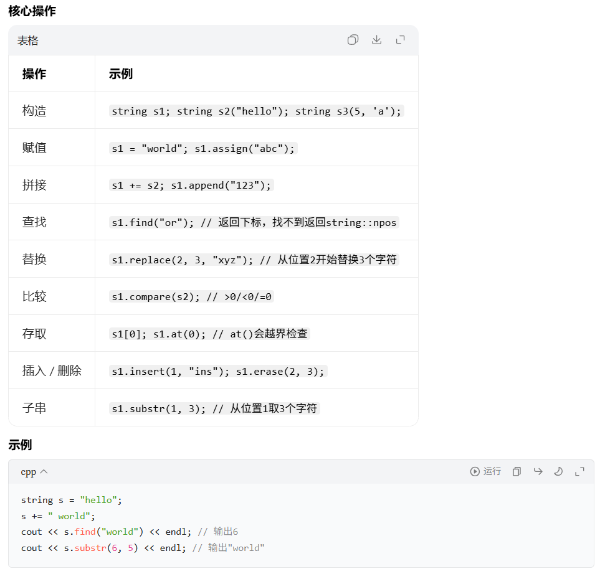Viewport: 600px width, 569px height.
Task: Select the 操作 column header
Action: [34, 74]
